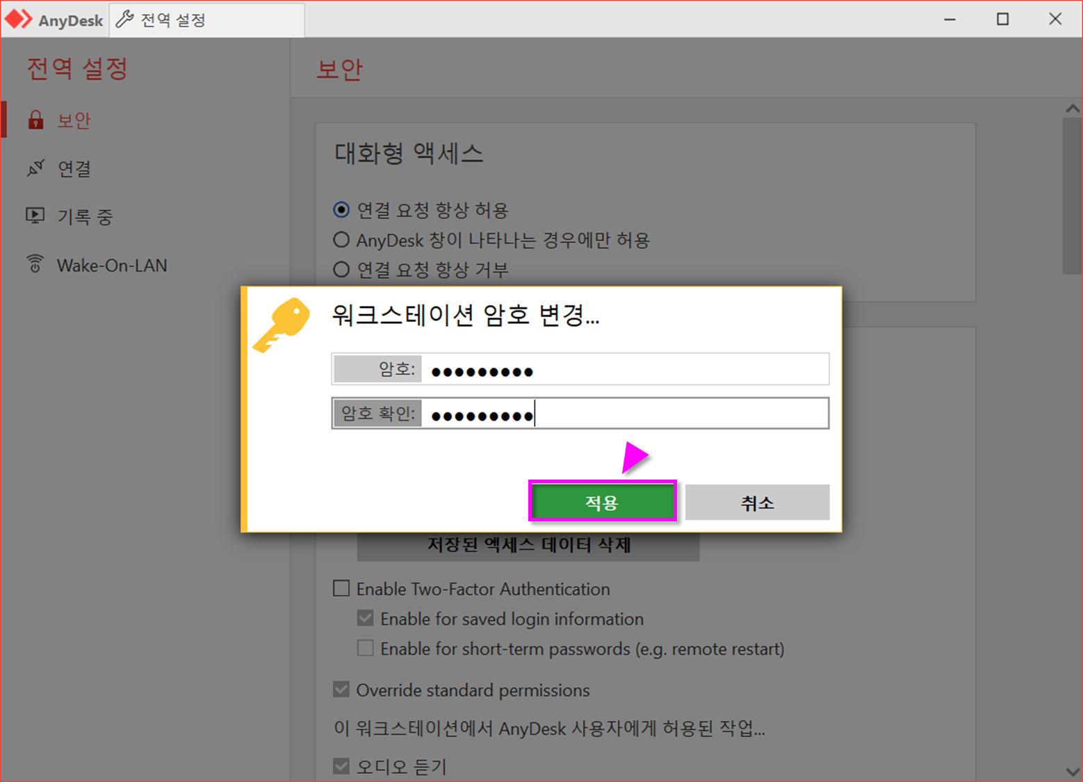Toggle Enable for short-term passwords checkbox
The width and height of the screenshot is (1083, 782).
tap(365, 648)
